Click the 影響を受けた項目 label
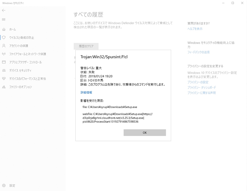247x191 pixels. 92,101
